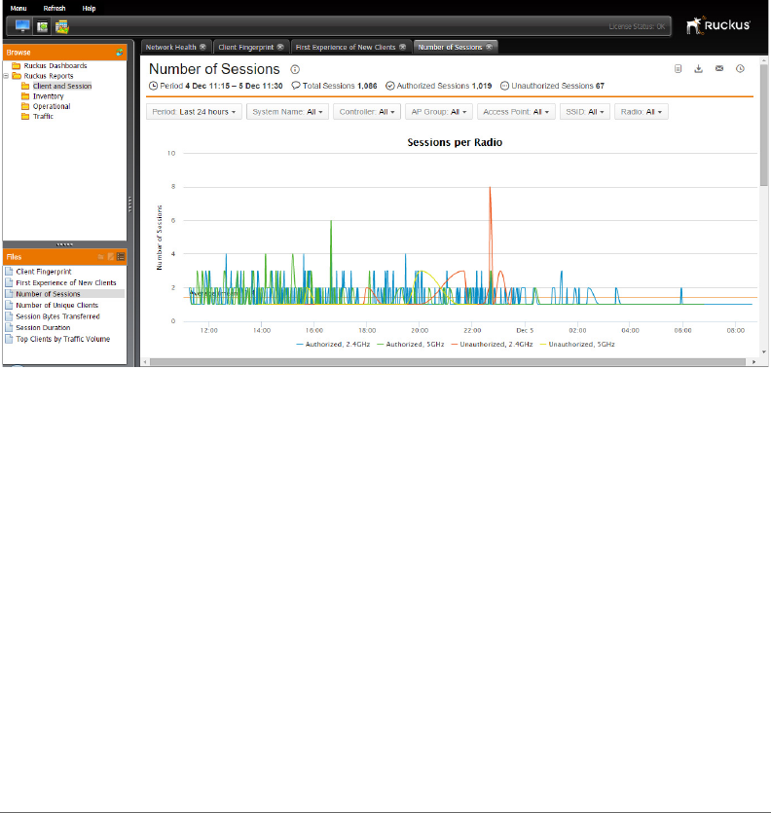The height and width of the screenshot is (813, 771).
Task: Close the Network Health tab
Action: pyautogui.click(x=202, y=47)
